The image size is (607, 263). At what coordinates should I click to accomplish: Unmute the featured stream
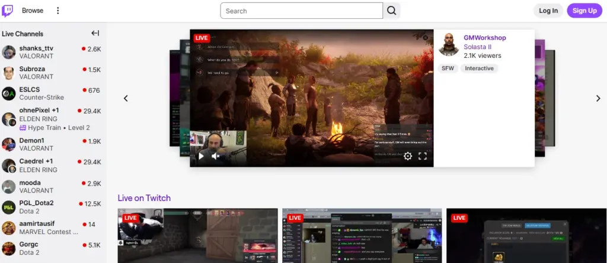click(x=216, y=156)
